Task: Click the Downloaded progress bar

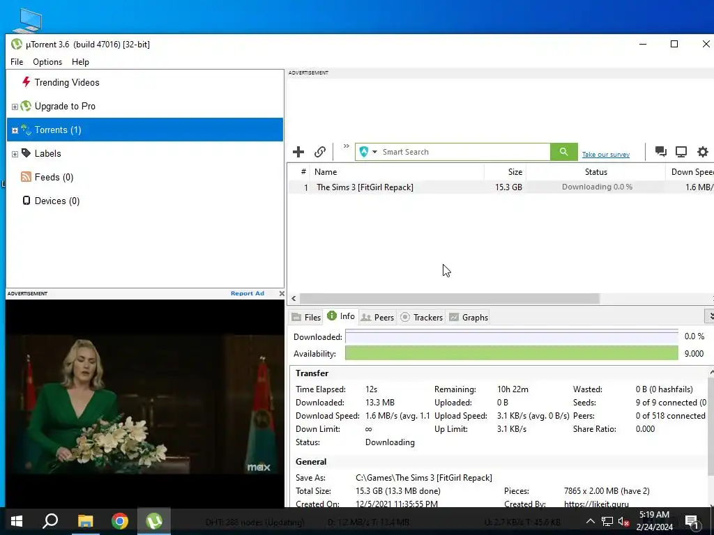Action: (511, 336)
